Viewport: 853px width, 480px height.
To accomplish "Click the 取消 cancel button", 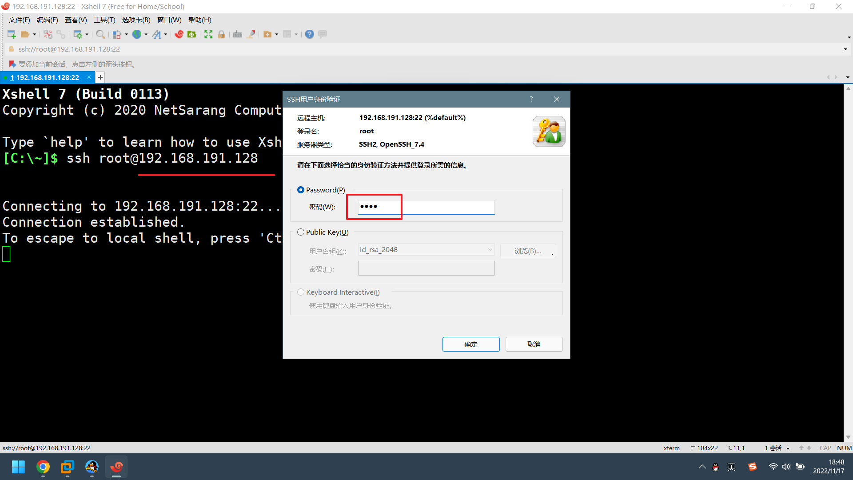I will [x=534, y=344].
